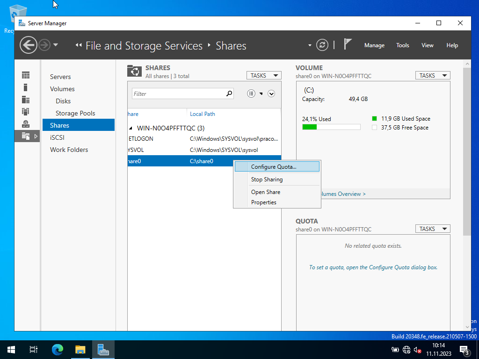Viewport: 479px width, 359px height.
Task: Choose Configure Quota from context menu
Action: click(x=274, y=167)
